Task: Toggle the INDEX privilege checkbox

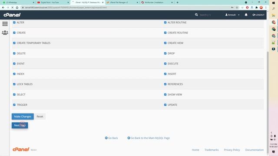Action: [14, 74]
